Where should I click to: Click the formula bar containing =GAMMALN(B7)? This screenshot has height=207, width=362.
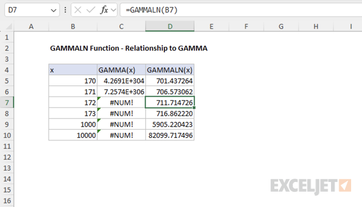coord(241,10)
